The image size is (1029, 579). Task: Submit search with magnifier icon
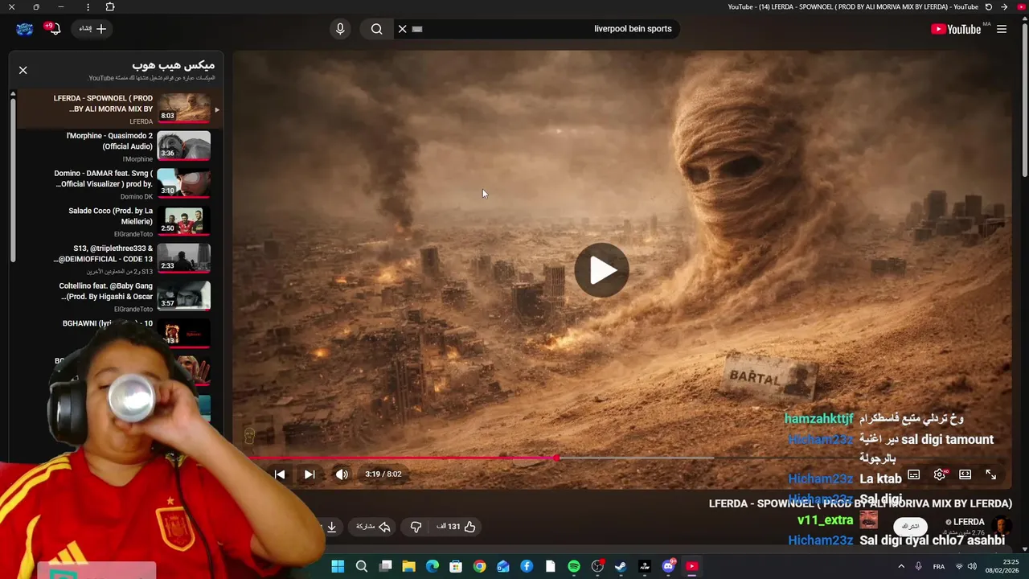[x=376, y=29]
